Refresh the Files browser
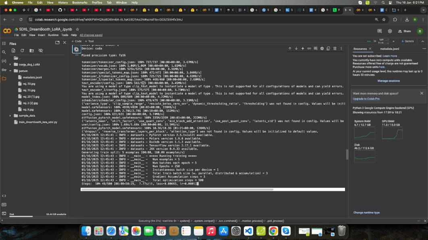The width and height of the screenshot is (428, 240). (22, 51)
